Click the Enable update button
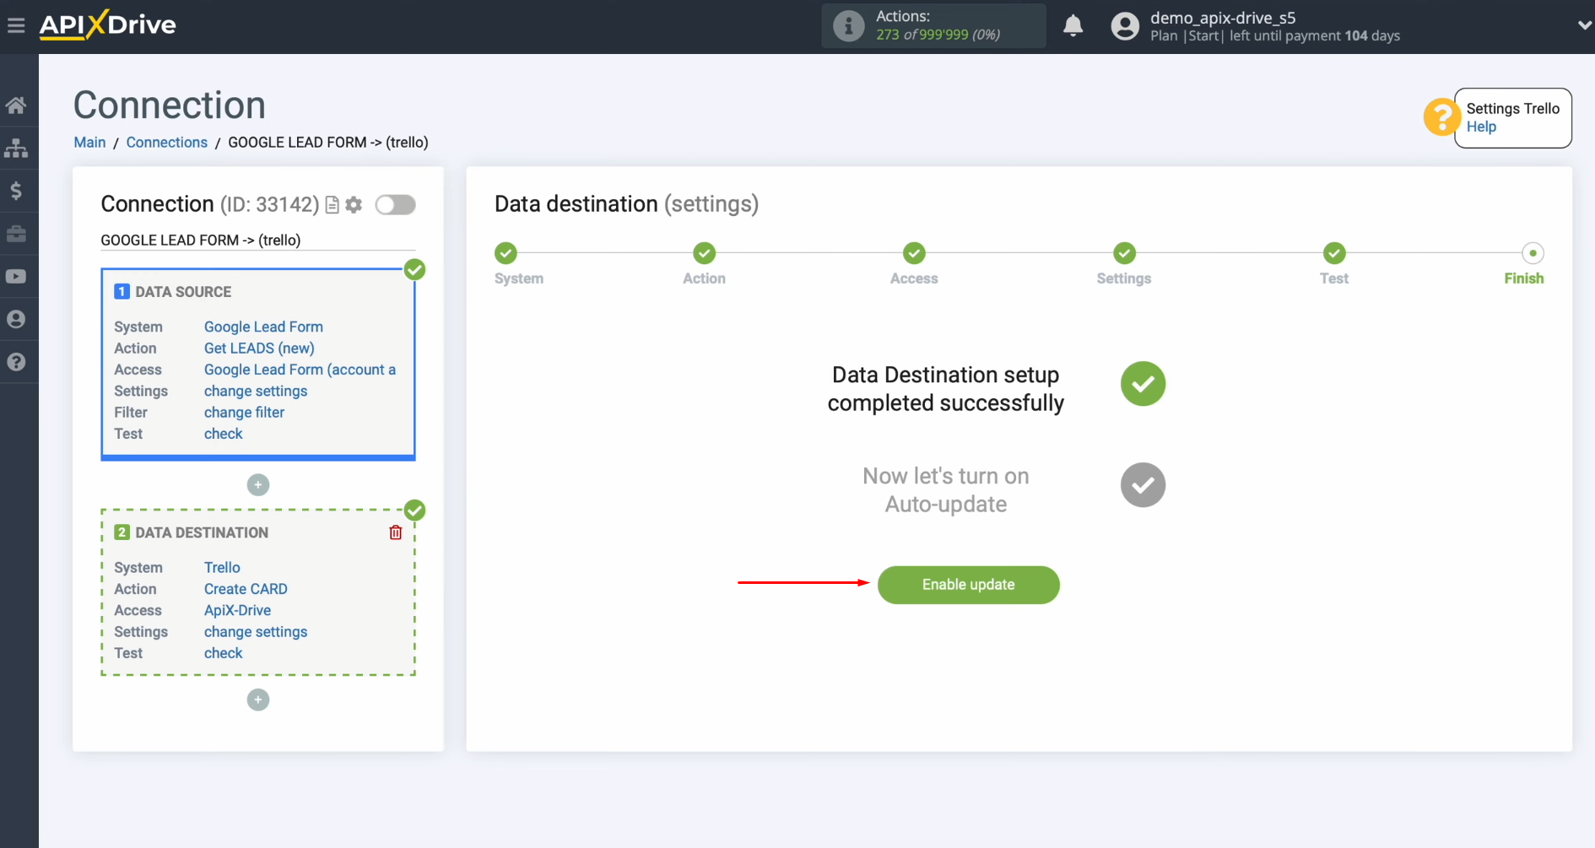 point(968,585)
